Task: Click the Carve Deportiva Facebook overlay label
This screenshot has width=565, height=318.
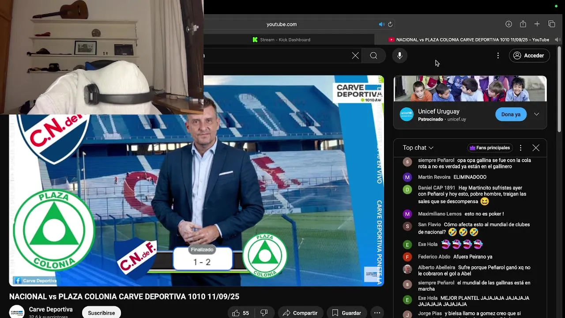Action: (35, 280)
